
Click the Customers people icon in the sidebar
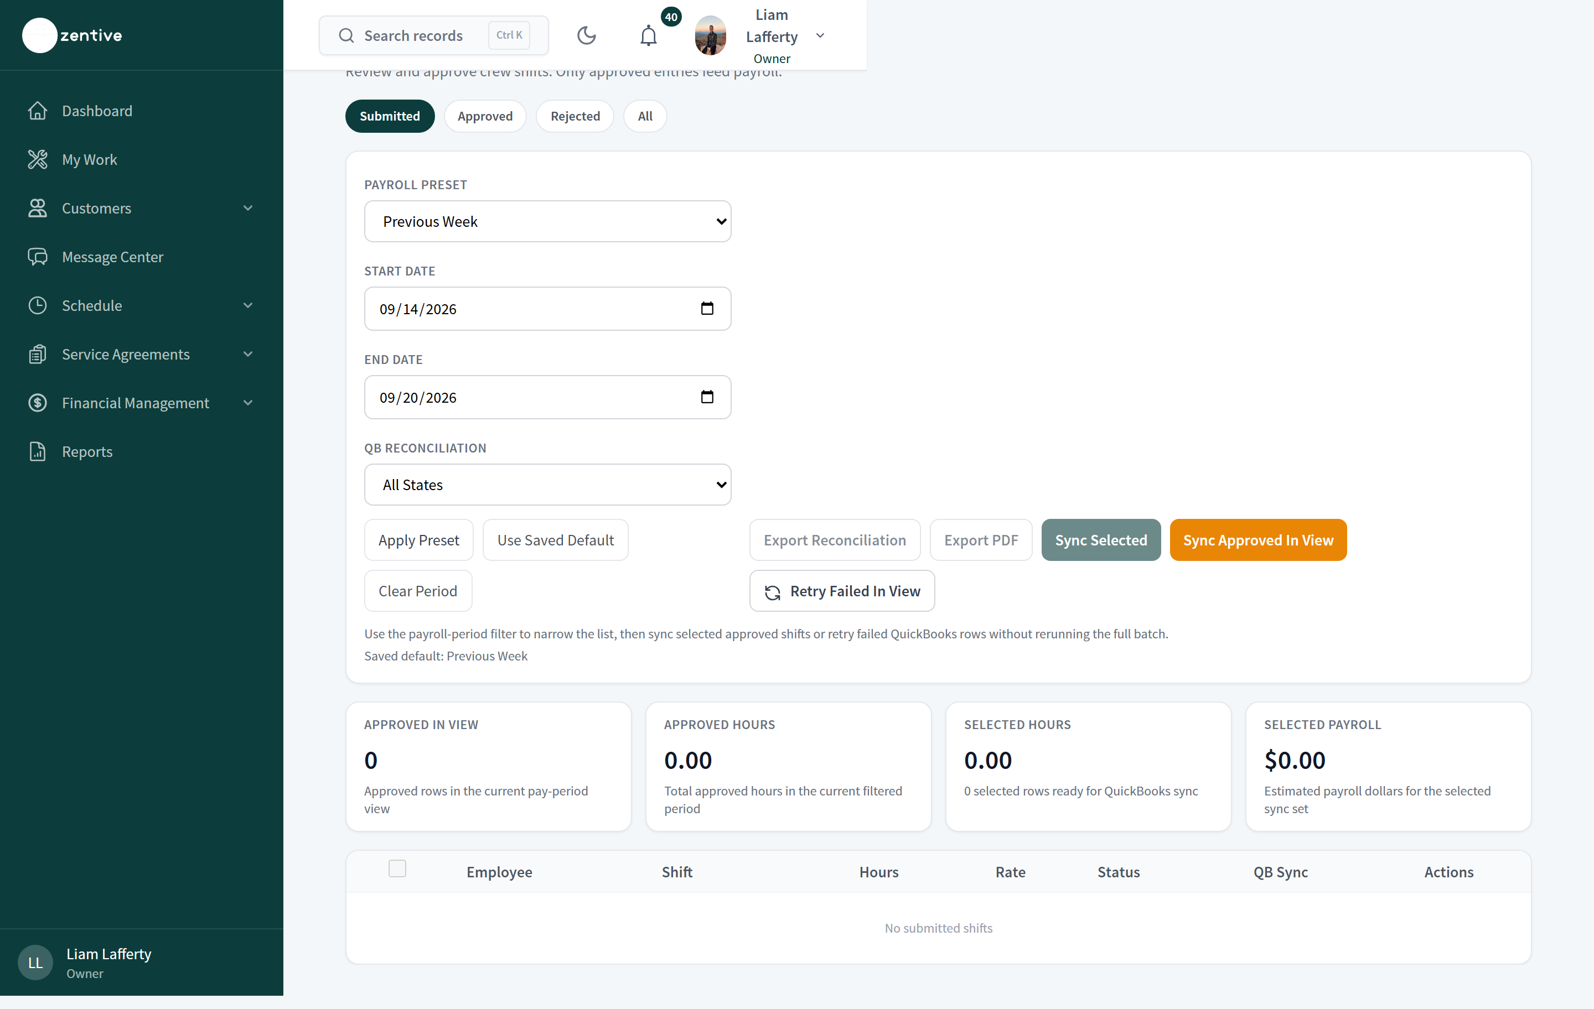click(x=38, y=208)
